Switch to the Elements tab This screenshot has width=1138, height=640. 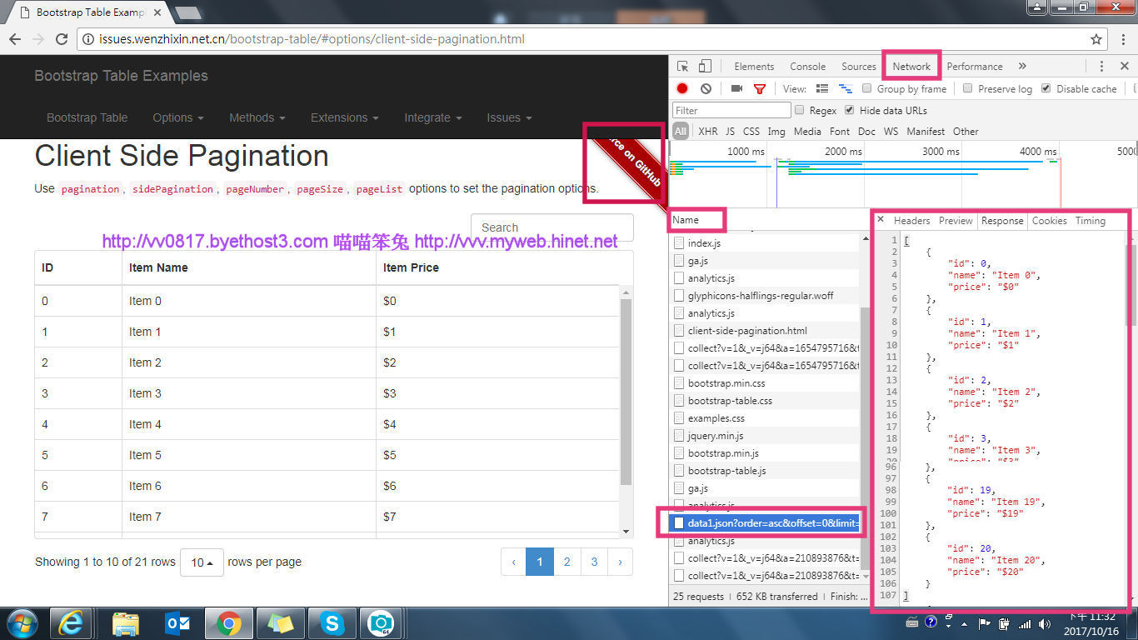pyautogui.click(x=754, y=67)
